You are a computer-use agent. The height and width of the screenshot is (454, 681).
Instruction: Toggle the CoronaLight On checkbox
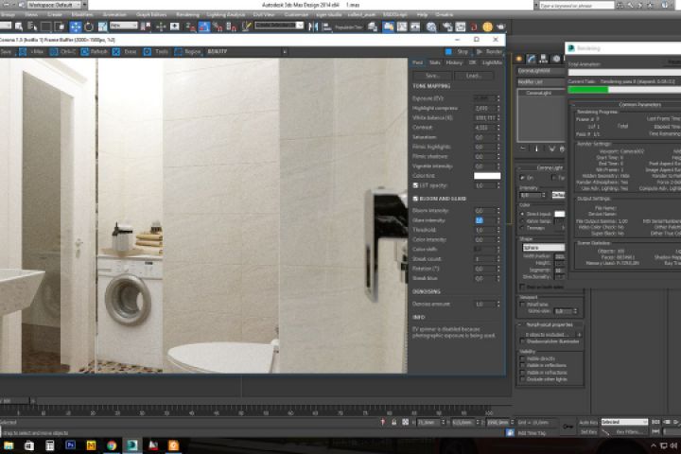pos(522,178)
